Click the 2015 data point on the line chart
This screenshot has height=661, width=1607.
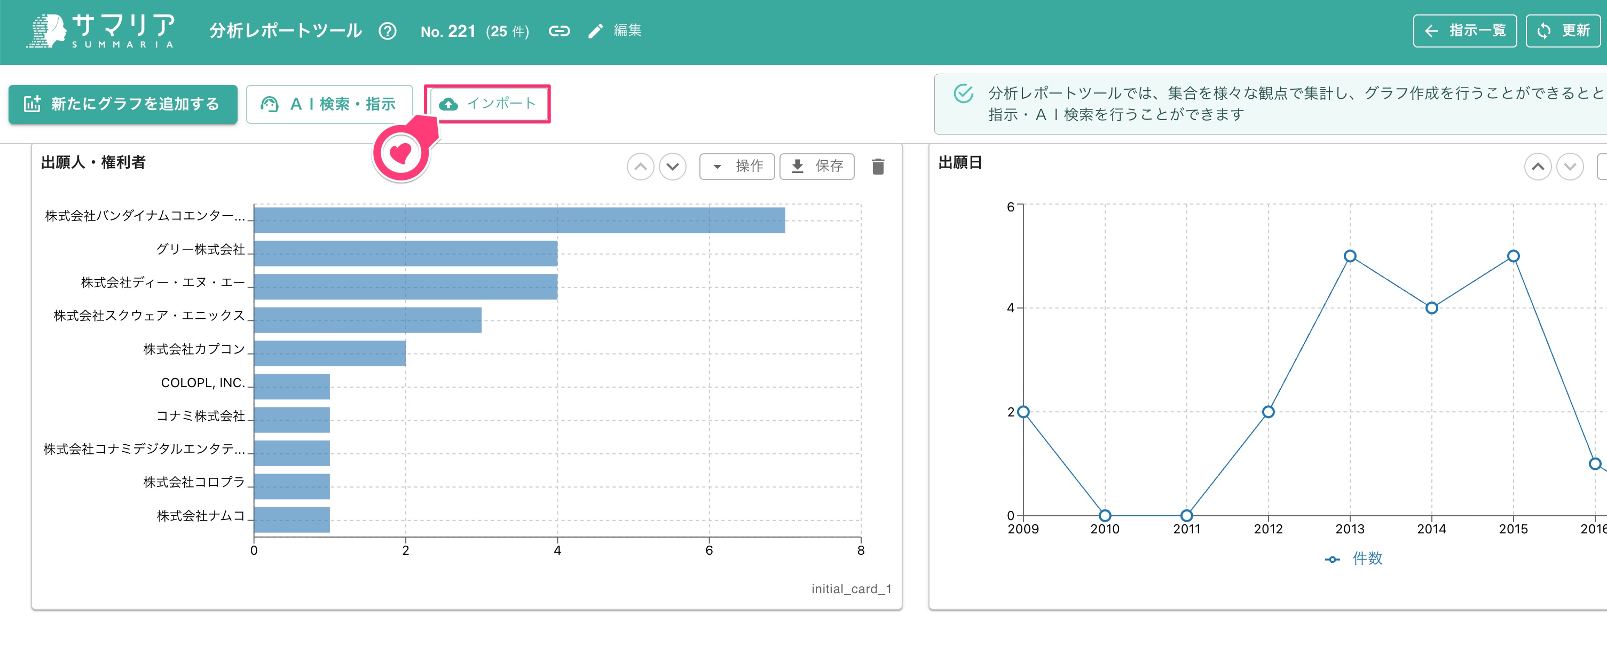[1514, 256]
